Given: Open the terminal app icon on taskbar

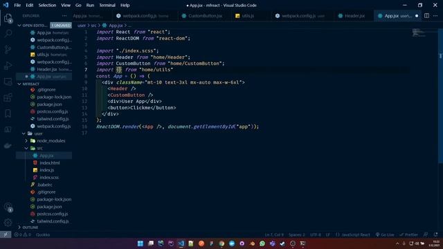Looking at the screenshot, I should 303,243.
